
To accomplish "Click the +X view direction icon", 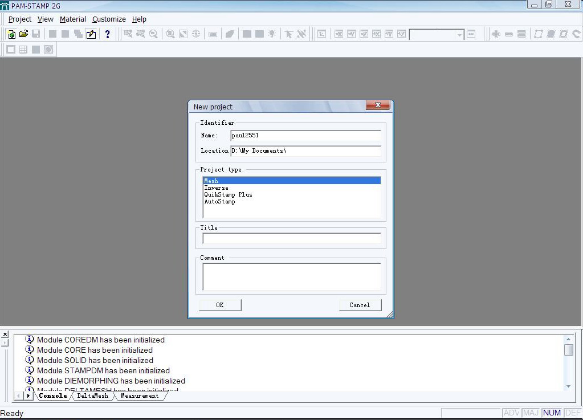I will click(376, 34).
